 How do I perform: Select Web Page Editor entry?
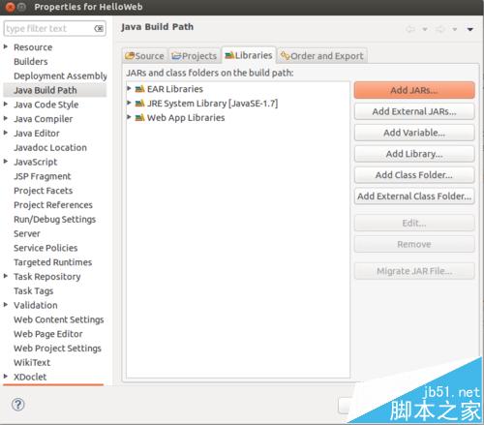click(48, 334)
